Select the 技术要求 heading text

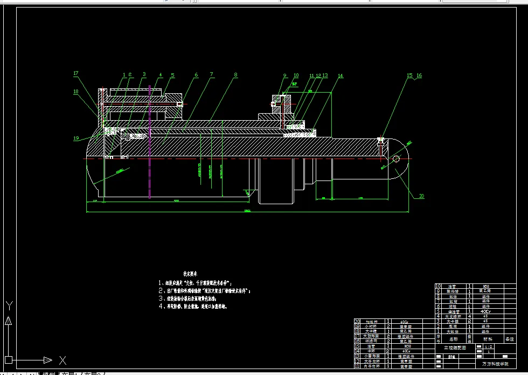click(190, 274)
